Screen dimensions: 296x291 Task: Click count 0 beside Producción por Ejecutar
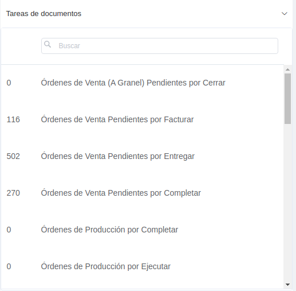(9, 266)
